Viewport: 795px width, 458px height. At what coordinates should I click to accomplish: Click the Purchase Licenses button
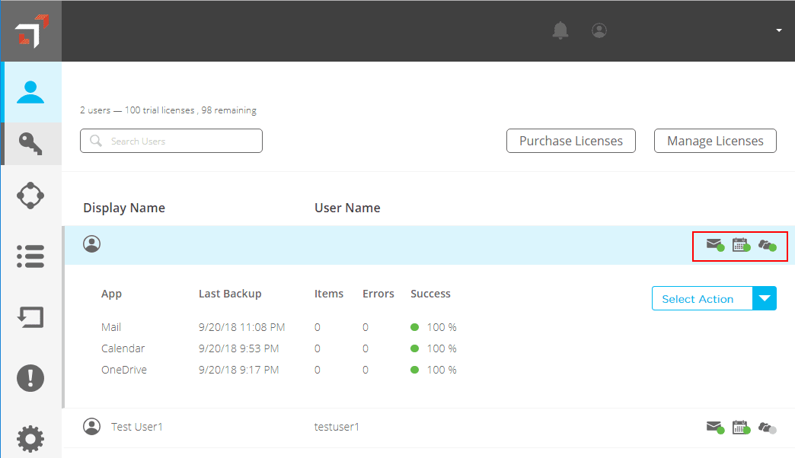tap(571, 141)
